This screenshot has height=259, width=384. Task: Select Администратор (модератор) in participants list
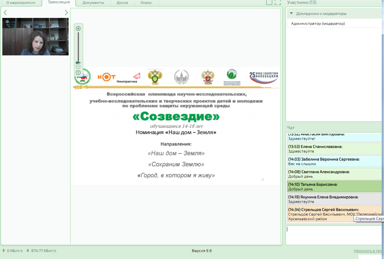click(x=318, y=24)
